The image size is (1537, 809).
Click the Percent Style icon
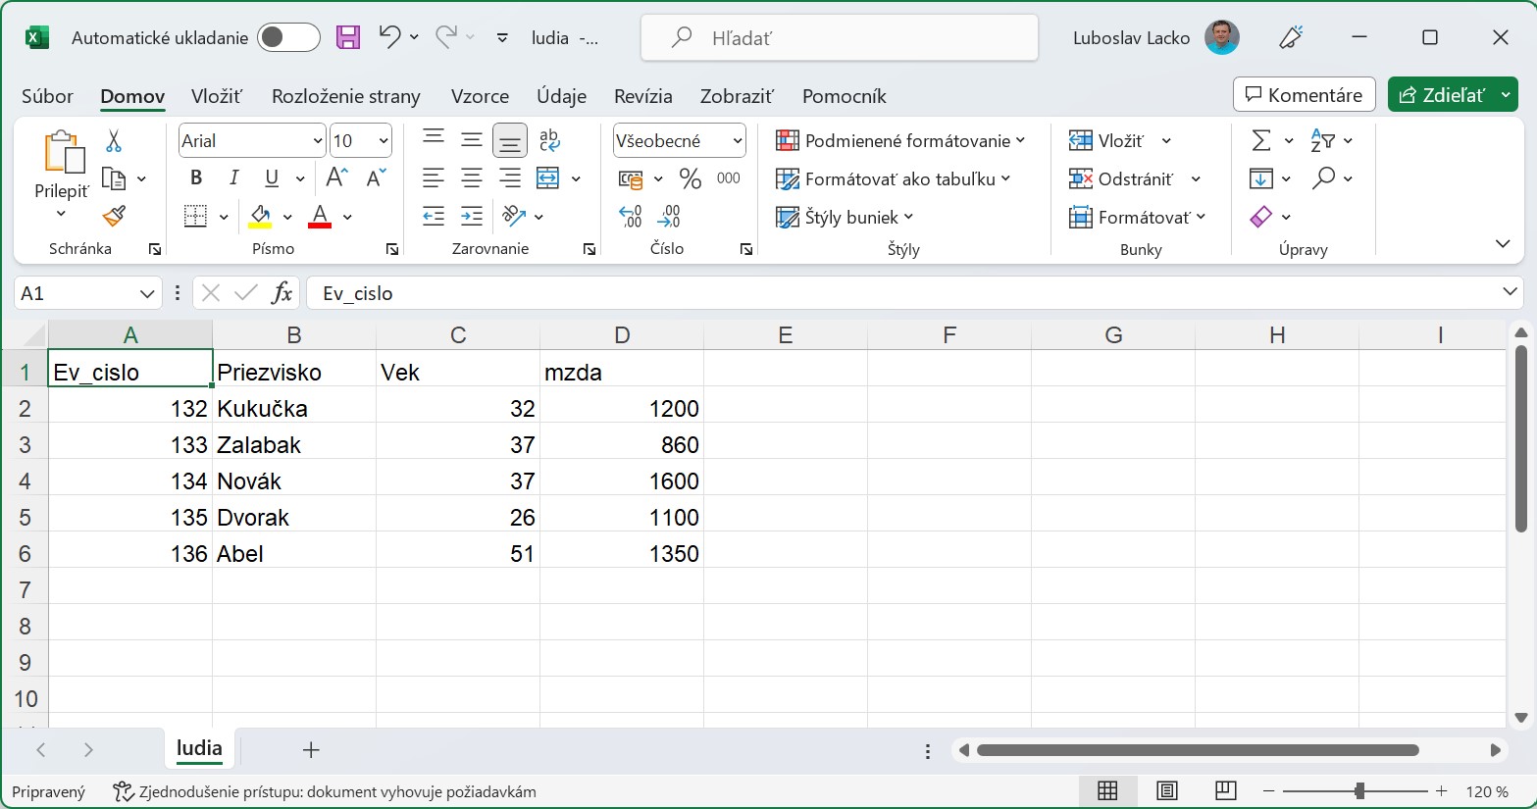(691, 178)
